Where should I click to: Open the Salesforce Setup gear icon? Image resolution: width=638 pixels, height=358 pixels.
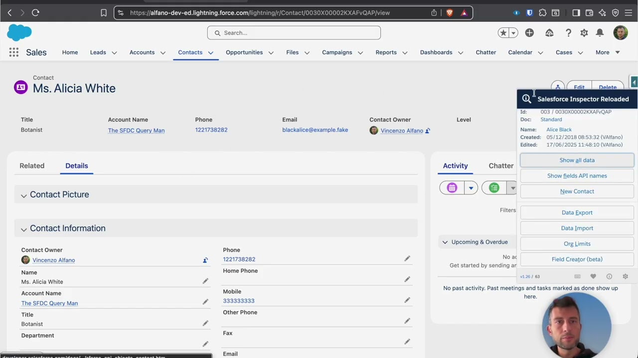point(584,33)
